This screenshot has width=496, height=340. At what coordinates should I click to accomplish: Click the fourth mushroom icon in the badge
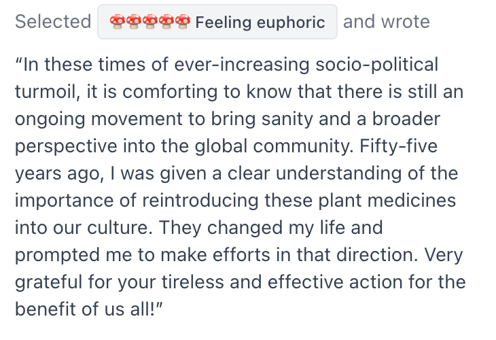point(165,22)
